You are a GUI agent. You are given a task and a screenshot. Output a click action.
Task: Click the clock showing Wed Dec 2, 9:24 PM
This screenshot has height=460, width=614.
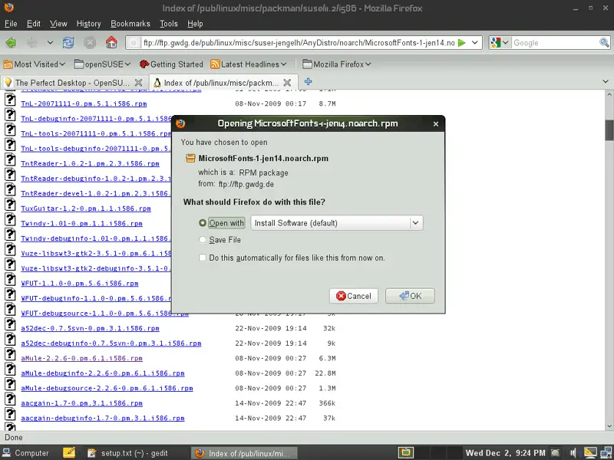point(505,453)
